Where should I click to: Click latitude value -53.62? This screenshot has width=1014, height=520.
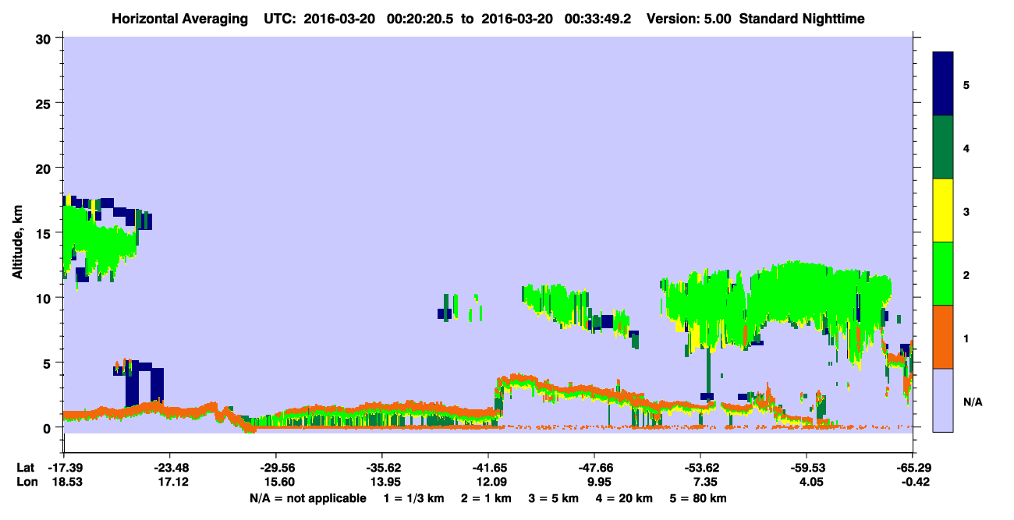point(700,468)
